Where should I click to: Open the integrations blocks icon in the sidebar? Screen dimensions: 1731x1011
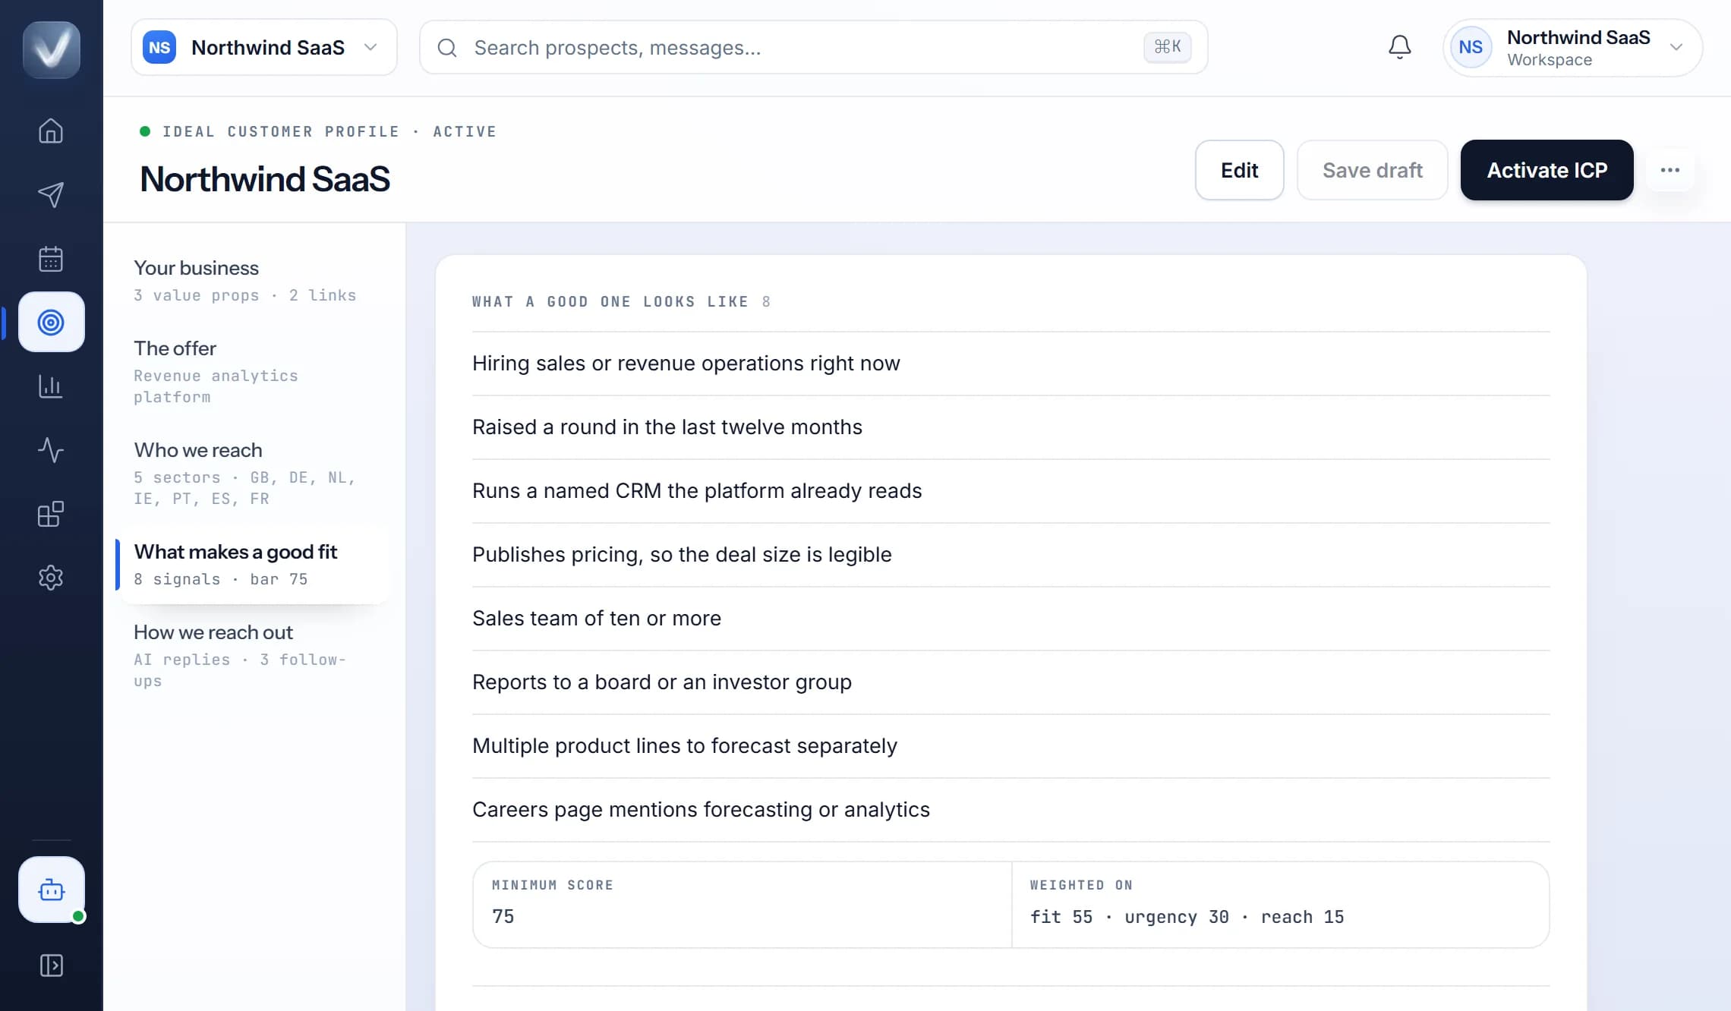tap(51, 514)
